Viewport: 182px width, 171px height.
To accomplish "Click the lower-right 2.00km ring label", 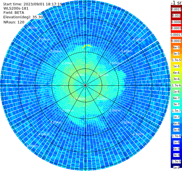I will (115, 110).
